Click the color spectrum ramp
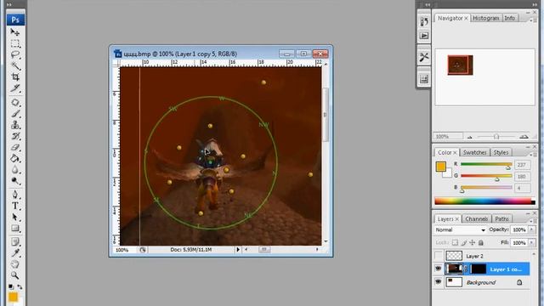544x306 pixels. 484,201
